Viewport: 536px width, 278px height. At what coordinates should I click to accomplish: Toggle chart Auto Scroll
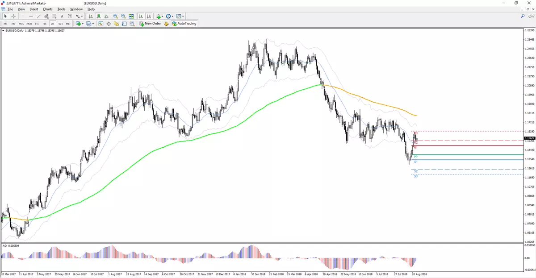coord(141,16)
